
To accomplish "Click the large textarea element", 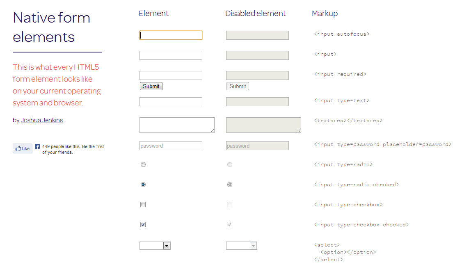I will pyautogui.click(x=177, y=125).
